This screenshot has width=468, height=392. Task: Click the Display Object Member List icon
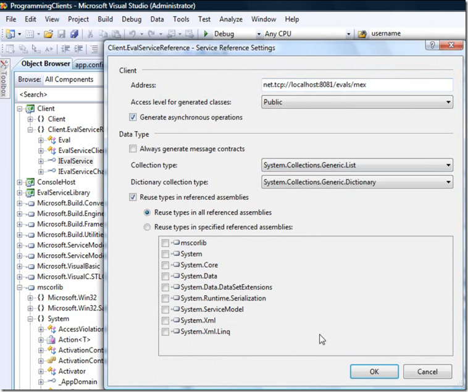(10, 49)
